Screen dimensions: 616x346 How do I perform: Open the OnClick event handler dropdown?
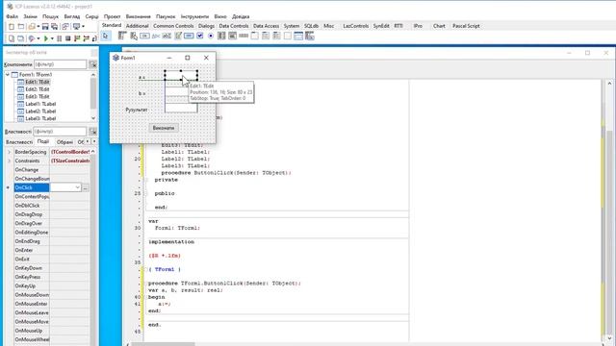coord(77,187)
